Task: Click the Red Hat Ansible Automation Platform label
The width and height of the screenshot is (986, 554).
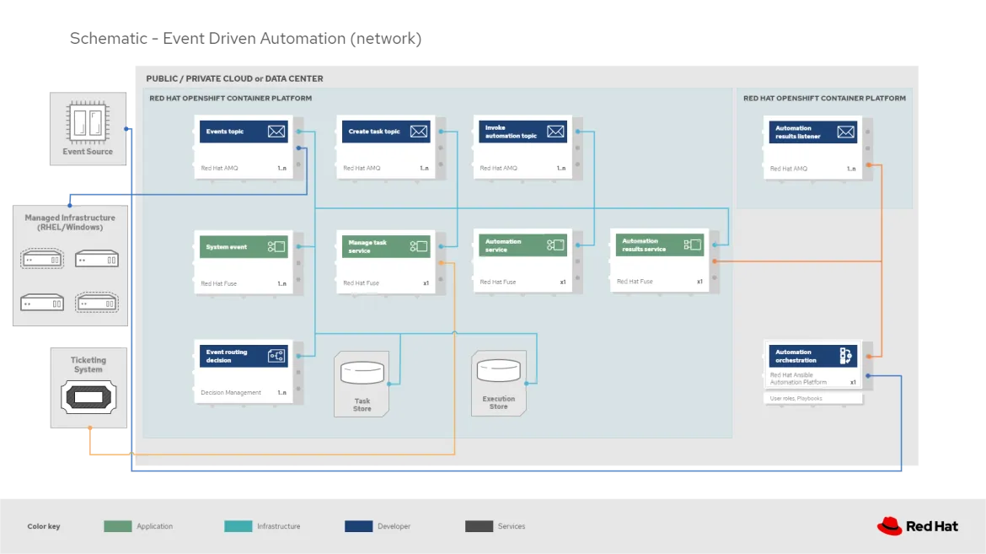Action: (799, 379)
